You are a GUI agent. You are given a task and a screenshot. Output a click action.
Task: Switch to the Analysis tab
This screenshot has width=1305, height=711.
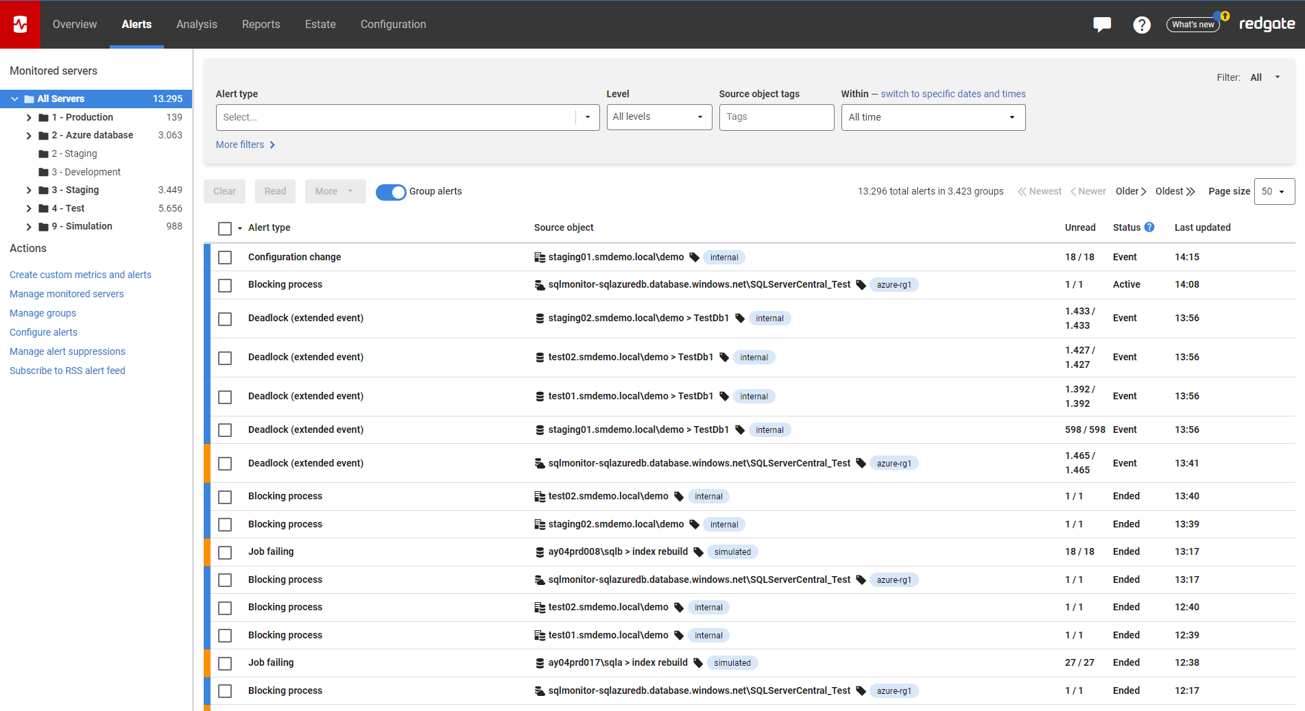196,25
